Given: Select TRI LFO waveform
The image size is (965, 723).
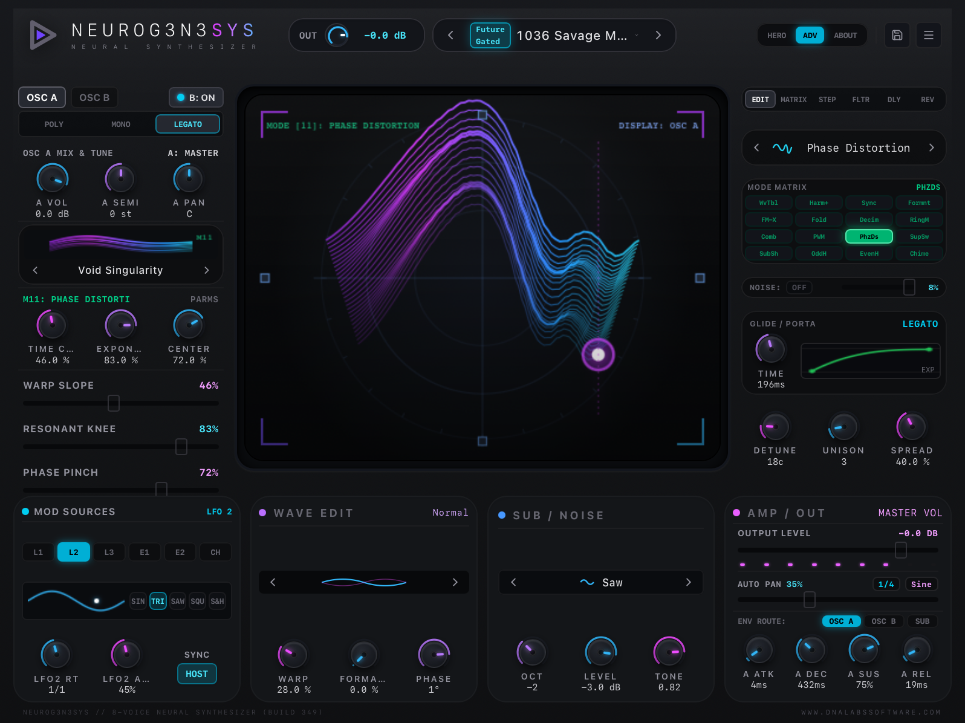Looking at the screenshot, I should [x=158, y=601].
